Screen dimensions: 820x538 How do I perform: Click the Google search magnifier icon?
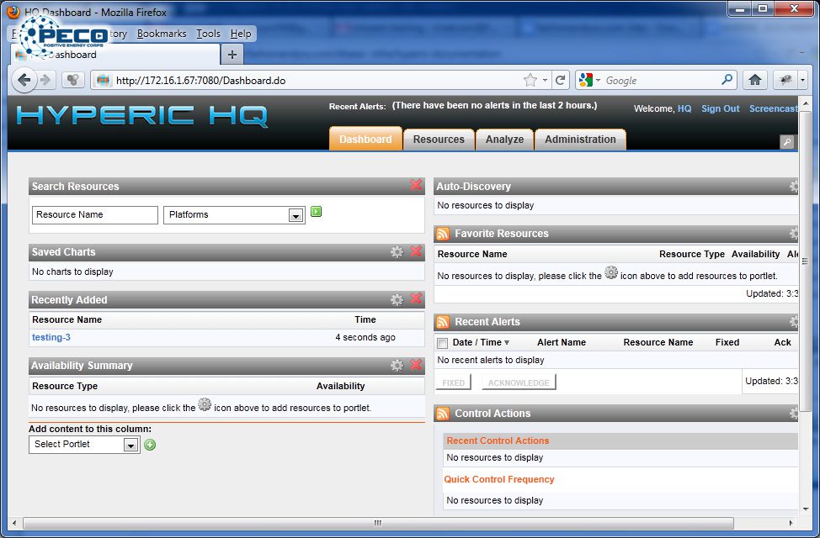(727, 80)
